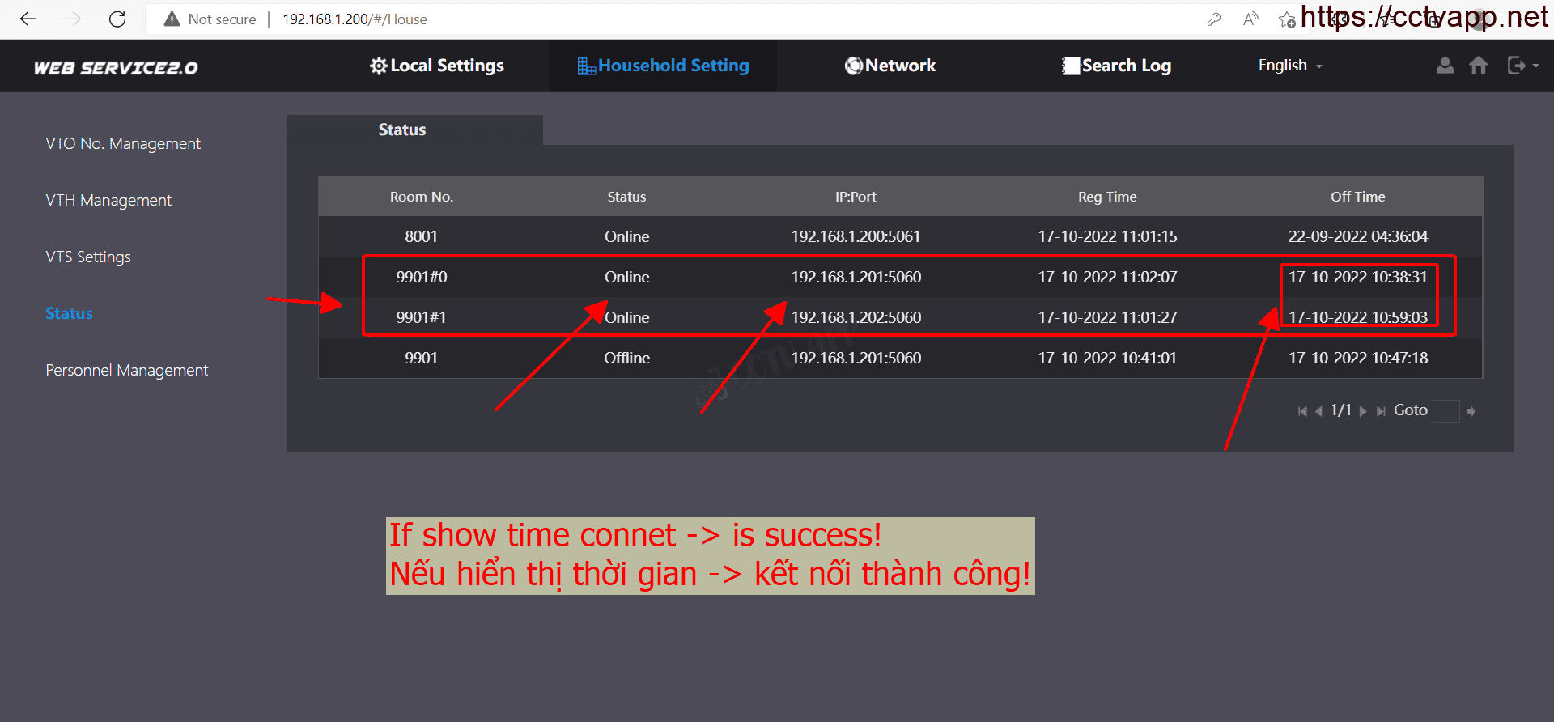Click the Goto confirm arrow icon
Image resolution: width=1554 pixels, height=722 pixels.
coord(1471,411)
